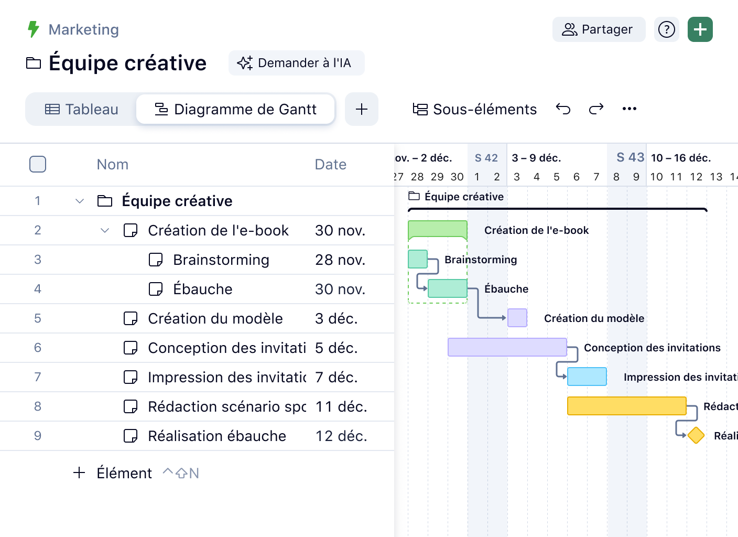Select the Ébauche task name

pyautogui.click(x=203, y=289)
